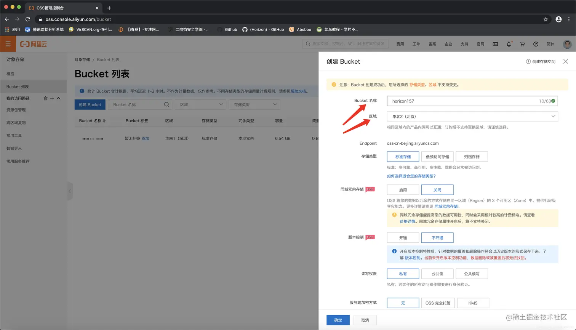Click the console search box in the header
576x330 pixels.
(x=345, y=44)
